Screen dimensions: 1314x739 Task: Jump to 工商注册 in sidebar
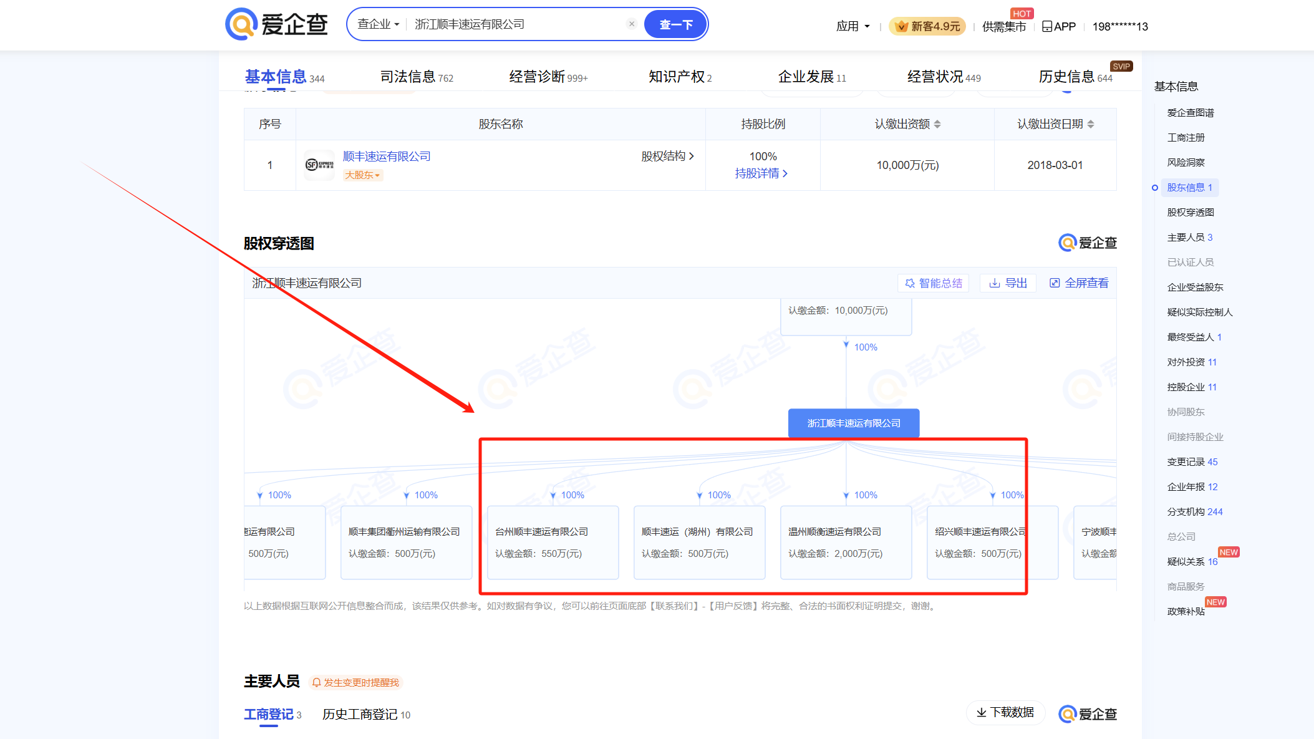tap(1186, 138)
